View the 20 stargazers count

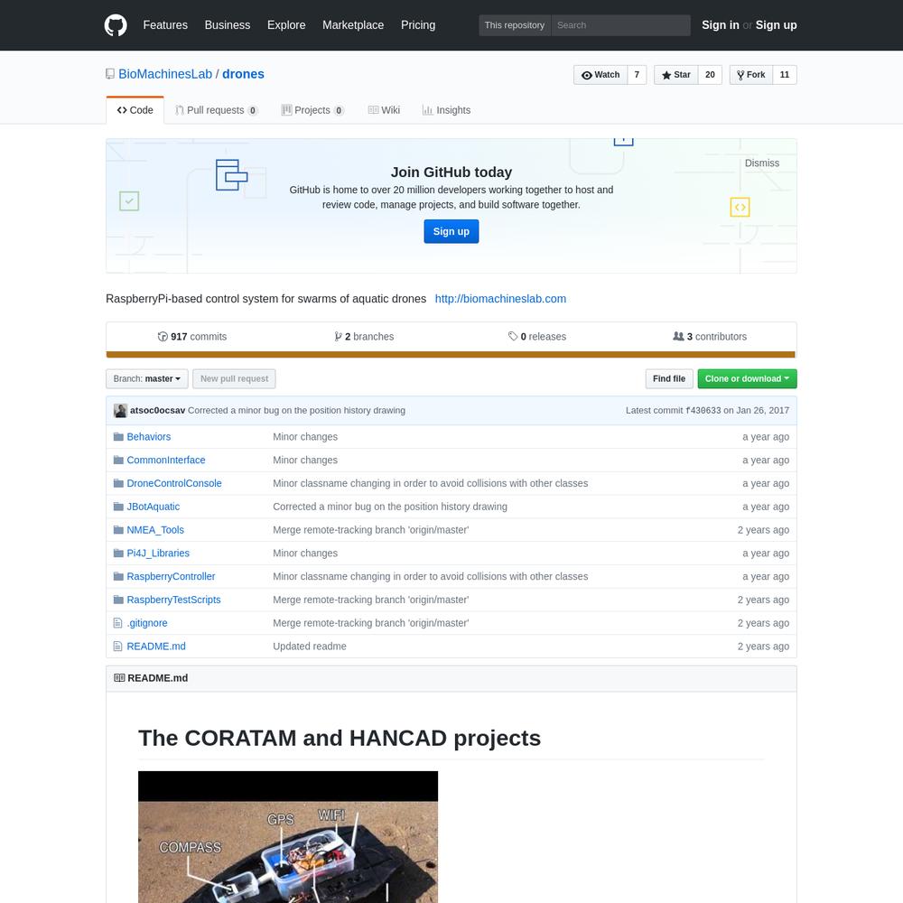click(710, 75)
